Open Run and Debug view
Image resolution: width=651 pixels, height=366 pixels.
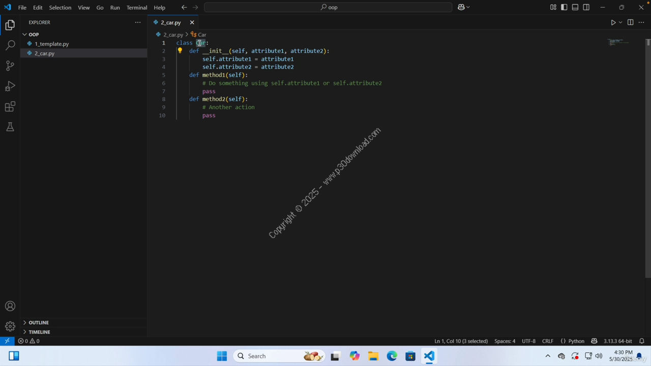pos(10,86)
